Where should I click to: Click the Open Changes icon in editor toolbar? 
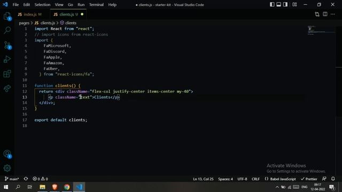click(x=317, y=14)
